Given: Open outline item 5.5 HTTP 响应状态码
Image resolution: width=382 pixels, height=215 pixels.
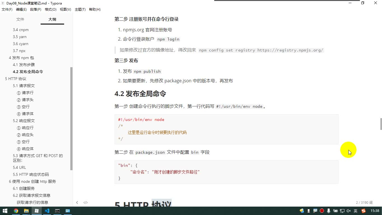Looking at the screenshot, I should 31,174.
